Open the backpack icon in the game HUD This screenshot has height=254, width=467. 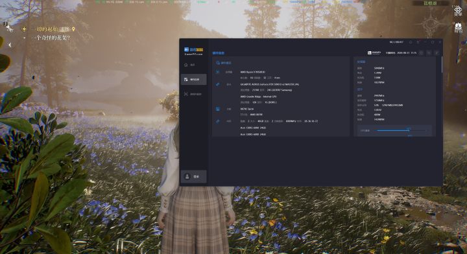458,28
